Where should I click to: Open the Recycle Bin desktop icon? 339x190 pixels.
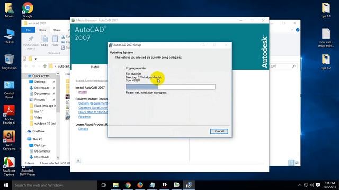point(9,62)
